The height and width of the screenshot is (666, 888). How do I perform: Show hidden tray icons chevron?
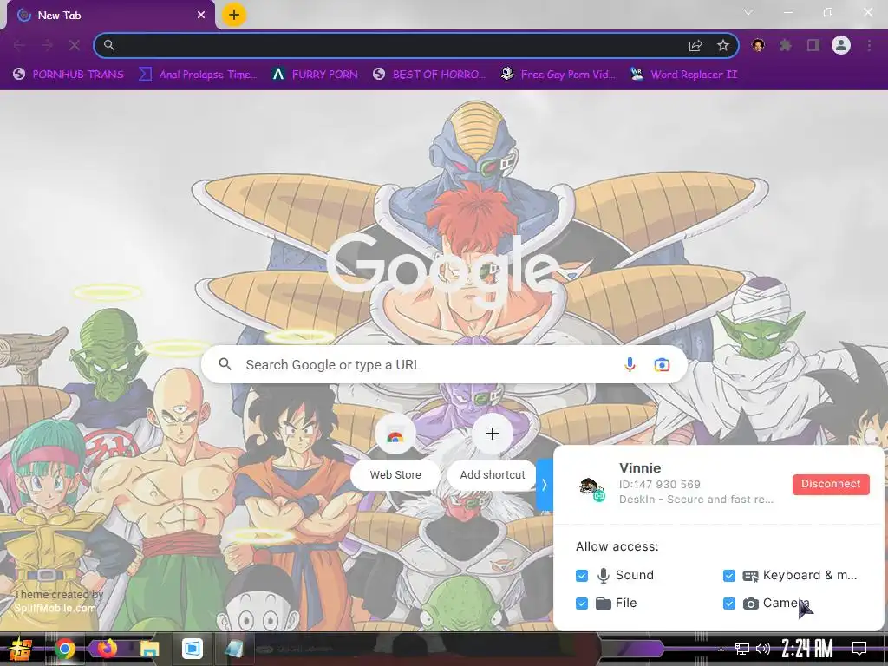coord(721,649)
